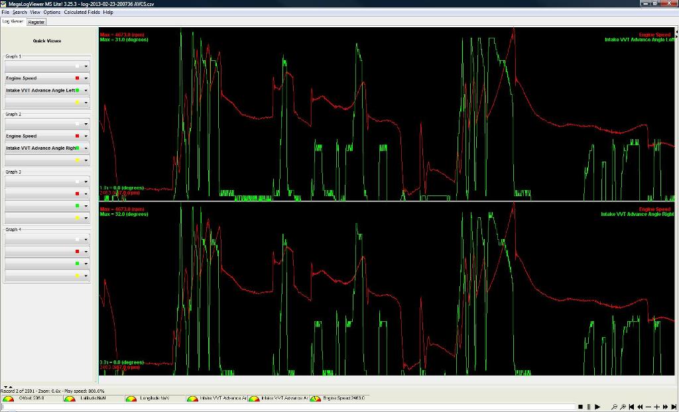The height and width of the screenshot is (412, 679).
Task: Jump to the start of the log
Action: coord(631,407)
